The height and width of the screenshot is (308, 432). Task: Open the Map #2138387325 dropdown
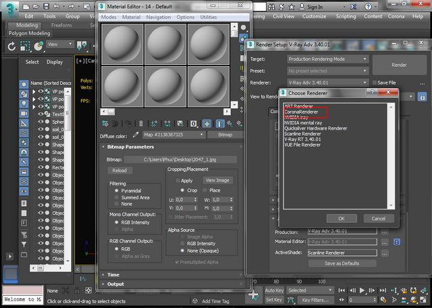pyautogui.click(x=174, y=135)
